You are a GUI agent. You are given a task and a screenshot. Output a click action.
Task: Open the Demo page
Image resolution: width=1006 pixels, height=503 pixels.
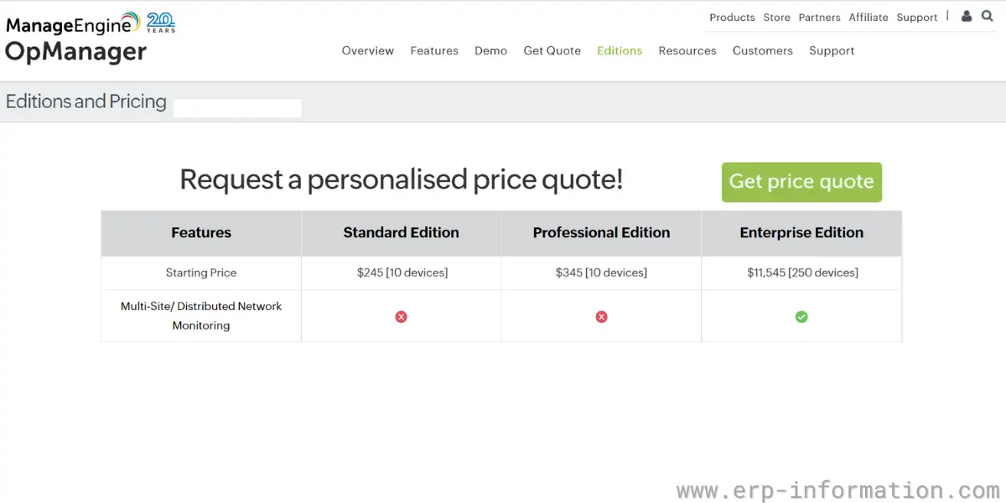(x=490, y=51)
